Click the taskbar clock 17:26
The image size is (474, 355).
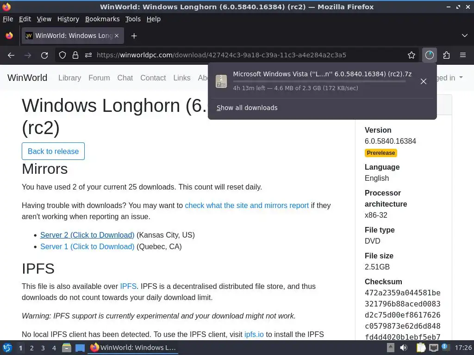tap(463, 348)
